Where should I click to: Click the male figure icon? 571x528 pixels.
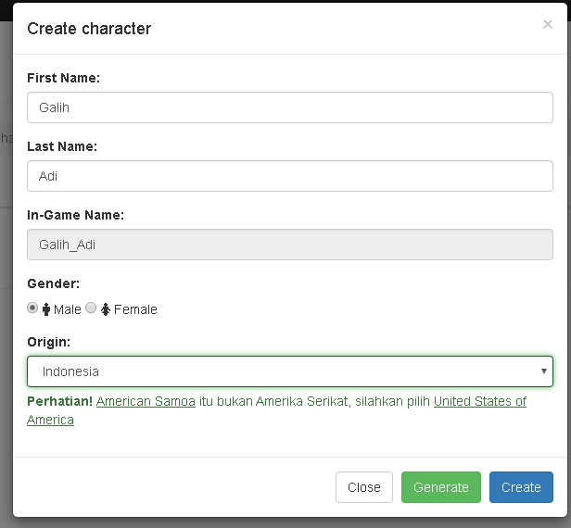click(x=46, y=309)
